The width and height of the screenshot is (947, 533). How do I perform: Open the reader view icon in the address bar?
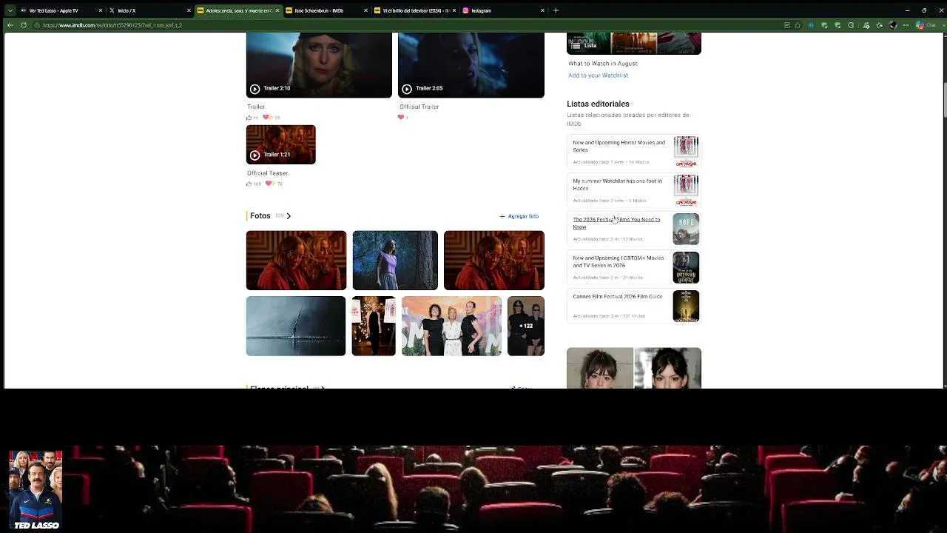coord(786,25)
